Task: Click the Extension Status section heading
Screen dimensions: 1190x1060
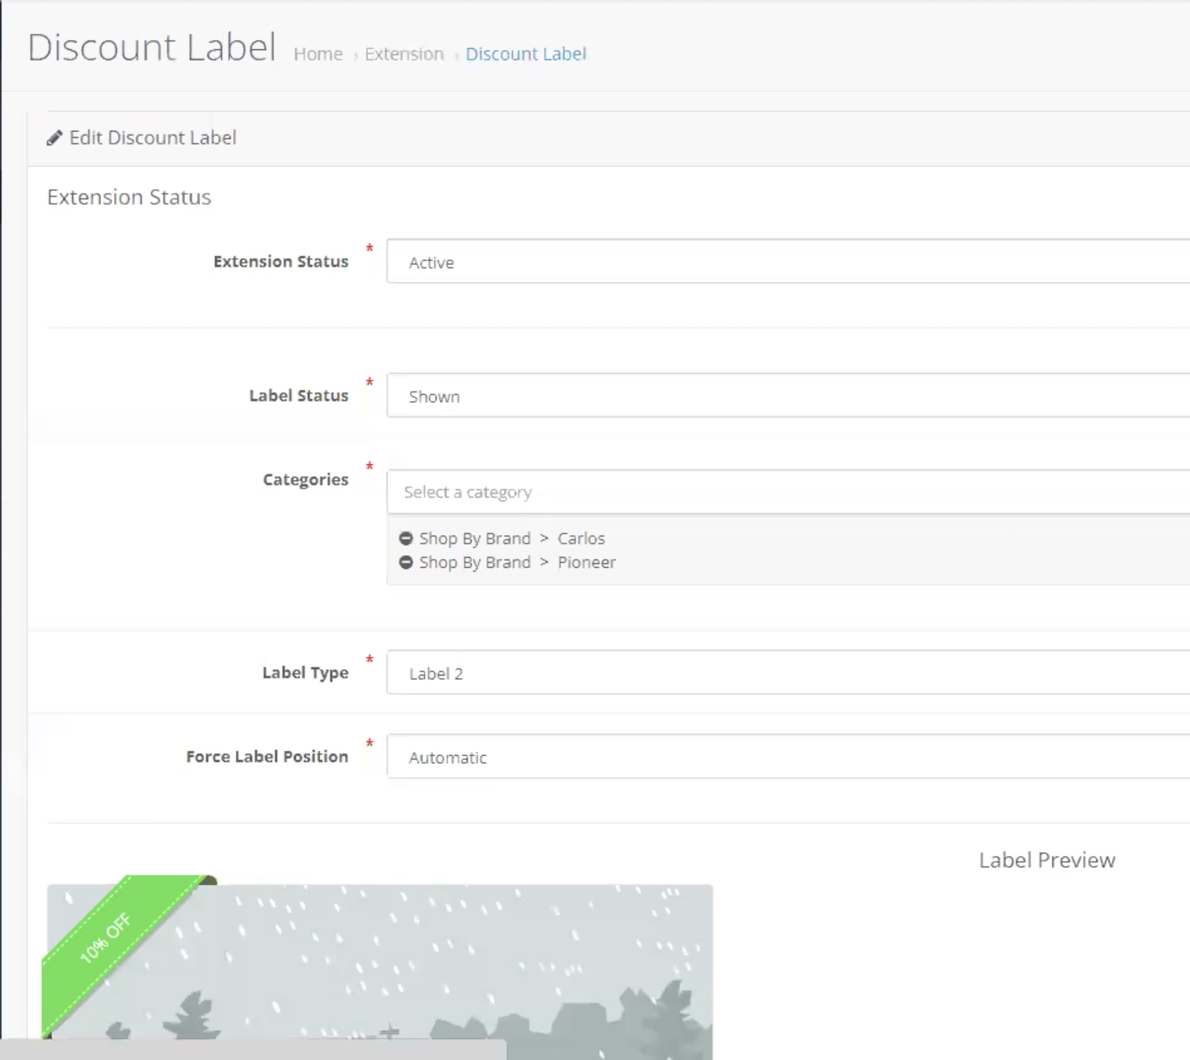Action: 129,198
